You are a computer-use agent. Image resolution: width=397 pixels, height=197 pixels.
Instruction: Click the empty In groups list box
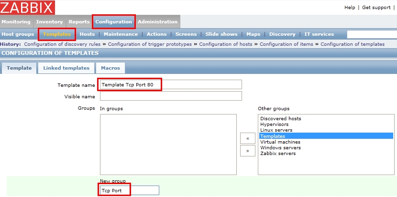pyautogui.click(x=168, y=145)
